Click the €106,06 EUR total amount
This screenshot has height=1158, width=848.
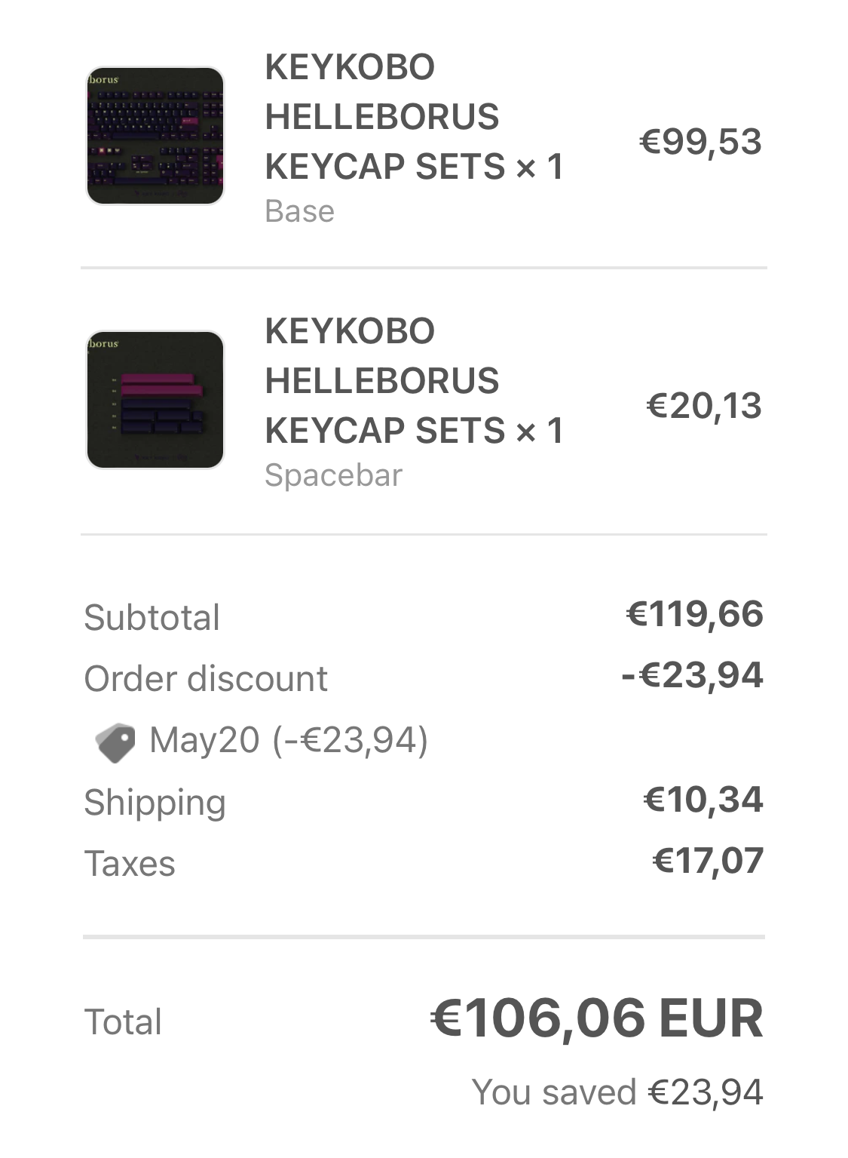(x=596, y=1018)
